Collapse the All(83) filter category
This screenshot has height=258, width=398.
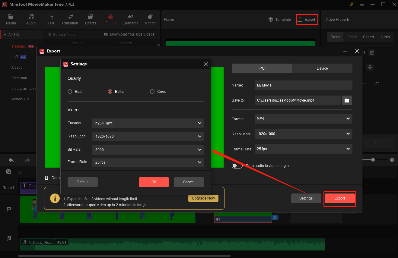click(5, 35)
